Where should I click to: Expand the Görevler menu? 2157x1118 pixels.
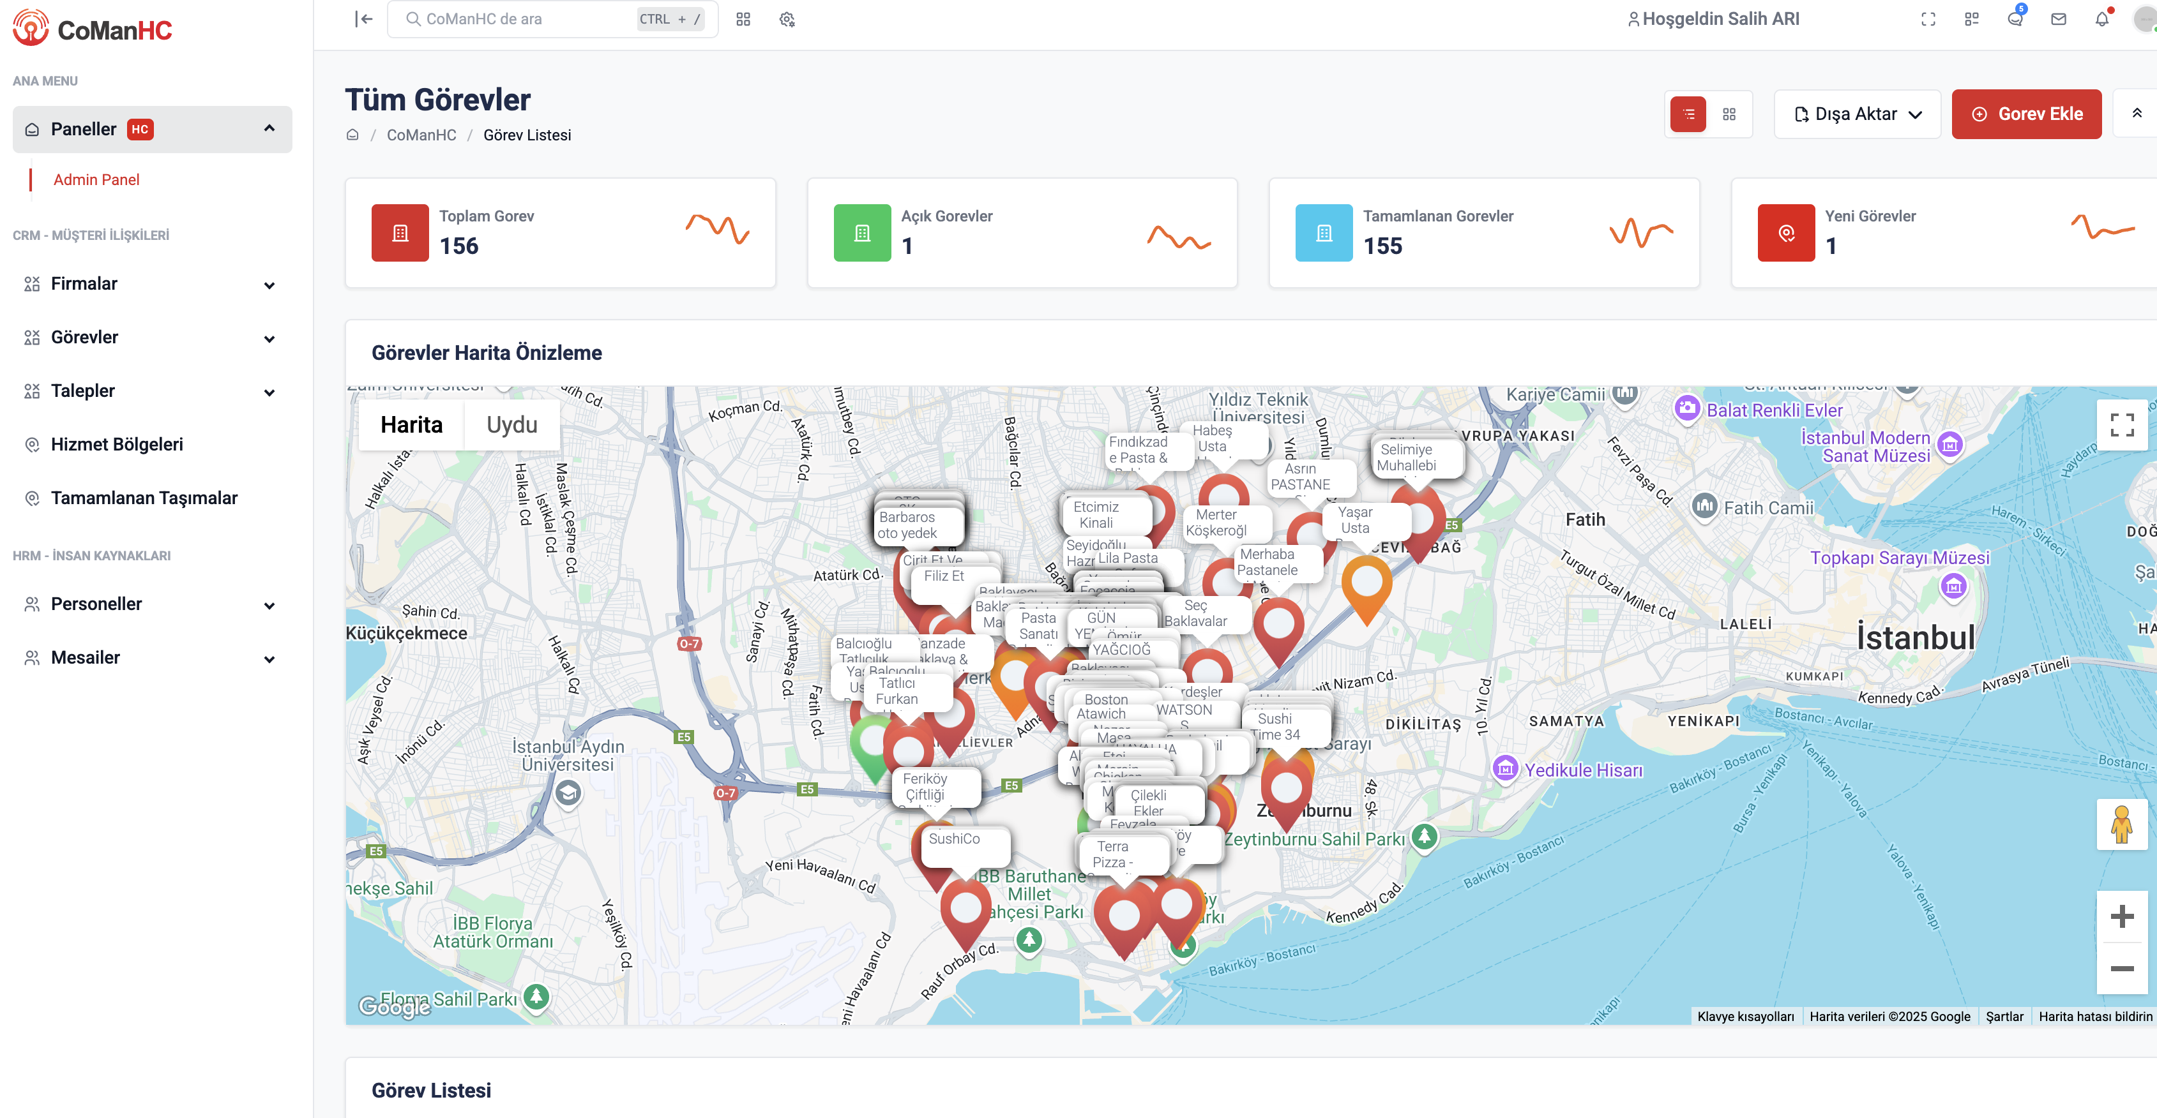[153, 337]
